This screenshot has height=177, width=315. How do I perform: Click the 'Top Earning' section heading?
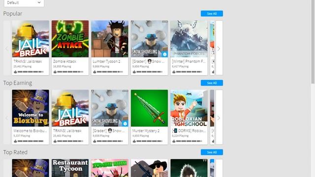[18, 83]
